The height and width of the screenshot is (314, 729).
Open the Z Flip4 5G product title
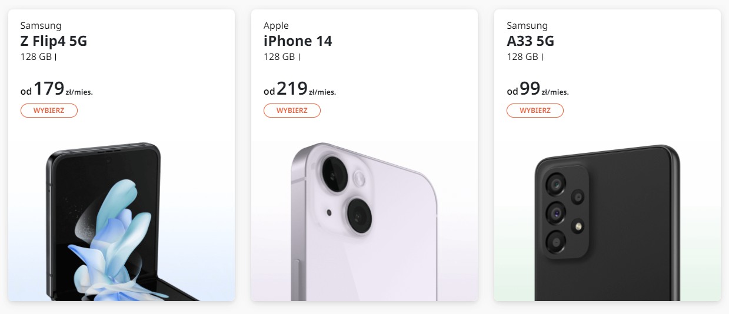pyautogui.click(x=54, y=41)
